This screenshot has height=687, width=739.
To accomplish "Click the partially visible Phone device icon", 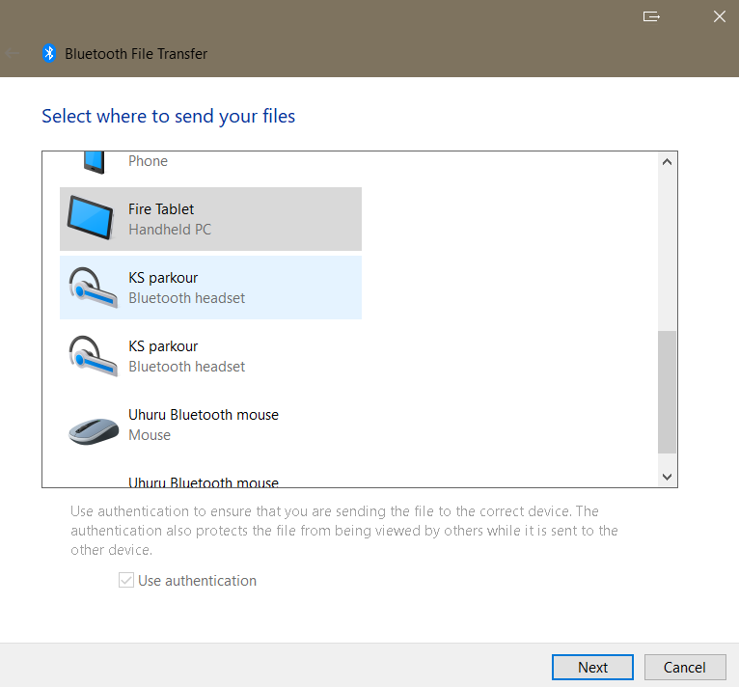I will pyautogui.click(x=94, y=161).
